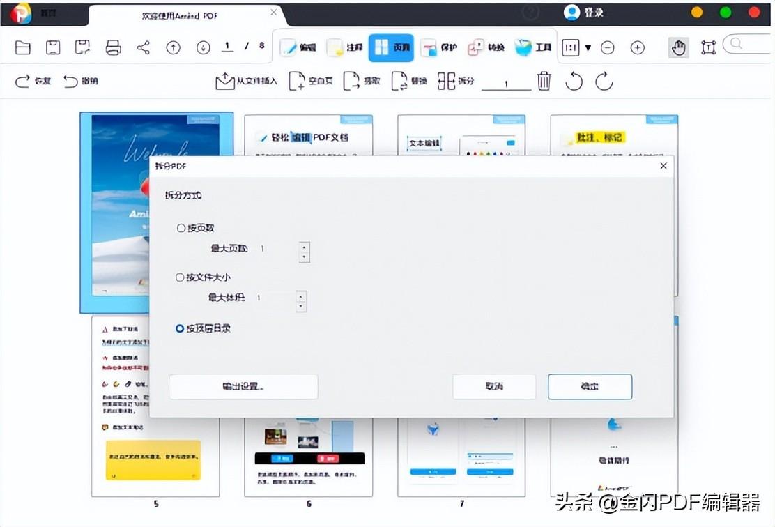Click the 拆分 (Split) tool
The image size is (775, 527).
pyautogui.click(x=456, y=81)
